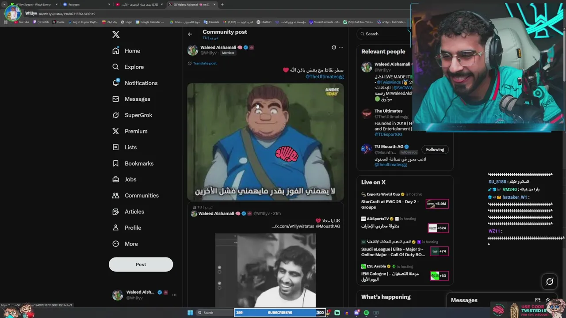Open Jobs in the sidebar

[124, 179]
